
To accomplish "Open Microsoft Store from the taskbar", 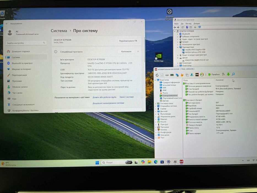I will [x=162, y=162].
